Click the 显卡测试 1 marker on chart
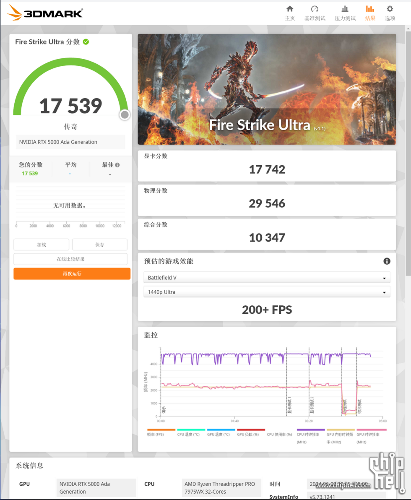The image size is (411, 500). [x=289, y=405]
